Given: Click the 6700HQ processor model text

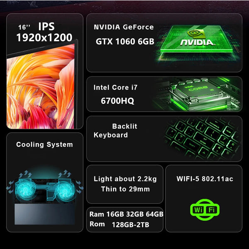Looking at the screenshot, I should tap(117, 101).
